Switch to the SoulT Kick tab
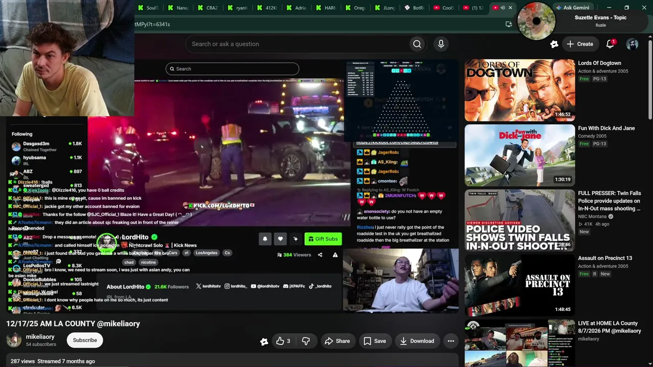Screen dimensions: 653x367 (148, 8)
